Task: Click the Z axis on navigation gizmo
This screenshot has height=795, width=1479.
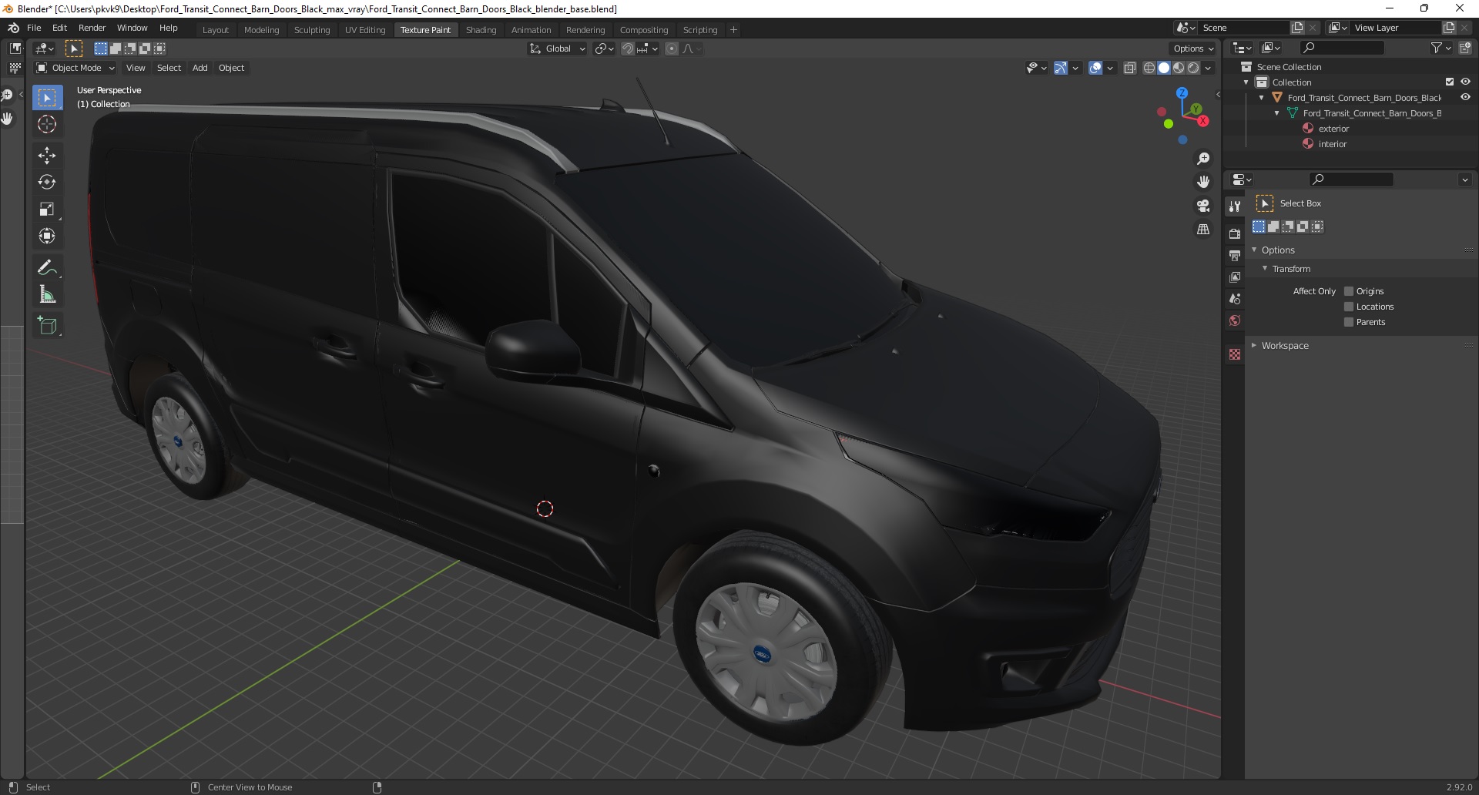Action: 1182,93
